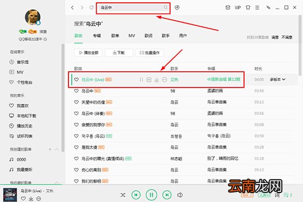Select the 歌词 tab
The height and width of the screenshot is (202, 303).
point(148,35)
